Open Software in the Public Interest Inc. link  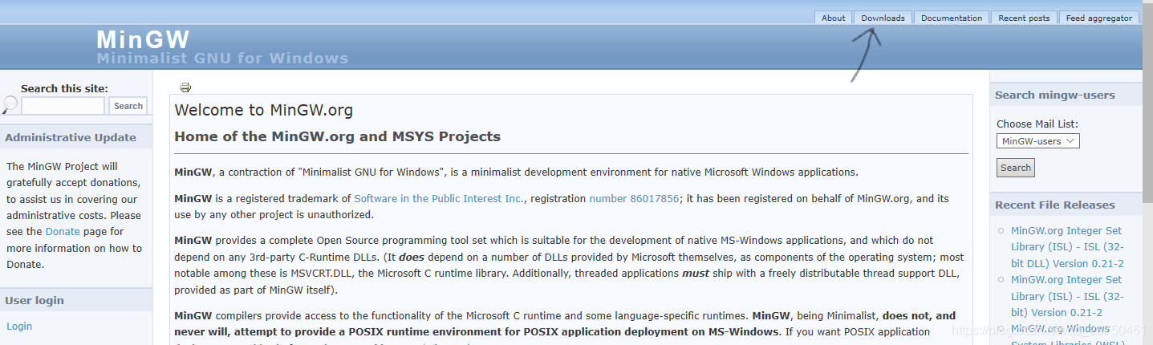pyautogui.click(x=440, y=198)
